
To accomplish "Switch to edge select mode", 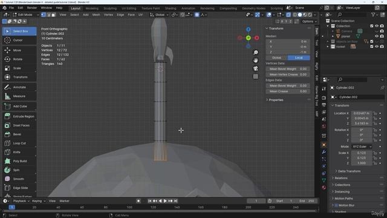I will click(x=48, y=15).
